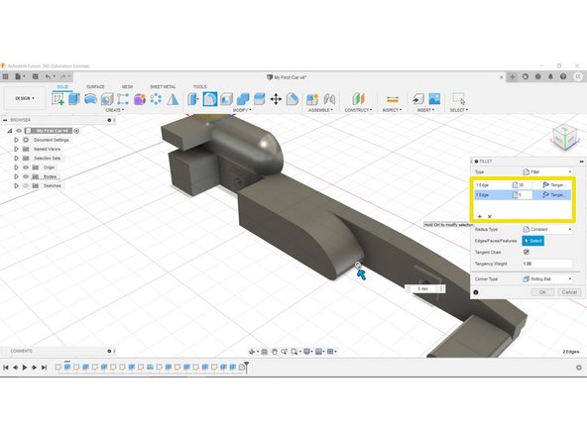This screenshot has height=440, width=587.
Task: Open the Design workspace dropdown
Action: point(25,98)
